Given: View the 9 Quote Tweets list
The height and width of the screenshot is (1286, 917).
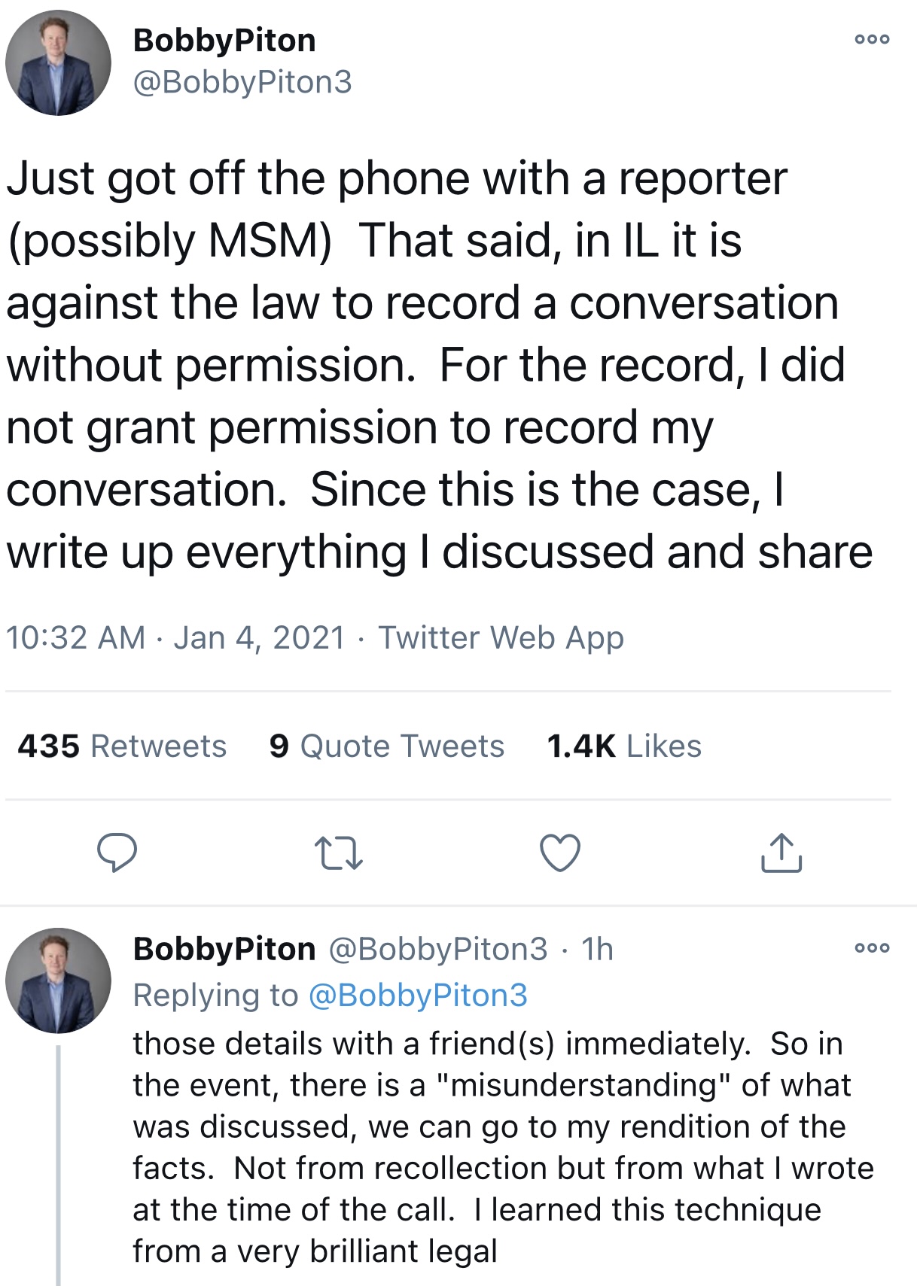Looking at the screenshot, I should point(386,746).
